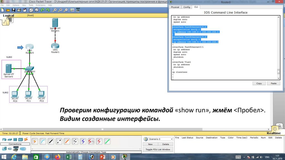This screenshot has height=160, width=285.
Task: Click the Zoom In magnifier icon
Action: [54, 10]
